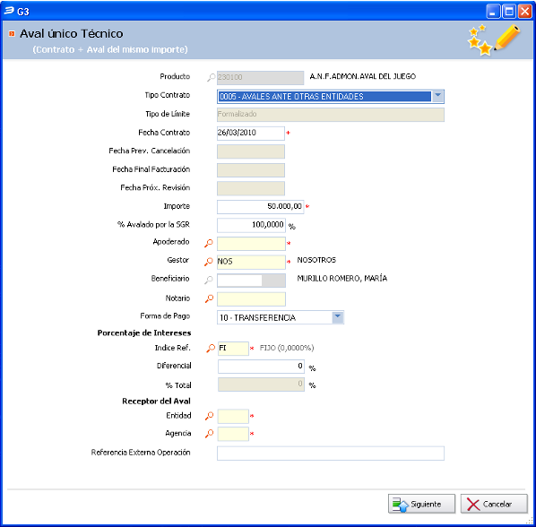Viewport: 536px width, 527px height.
Task: Click the Cancelar button
Action: click(x=494, y=504)
